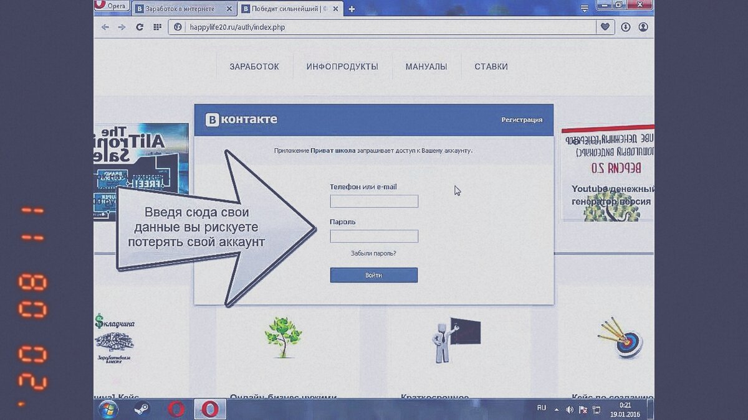Click the 'Забыли пароль?' link
The image size is (748, 420).
click(x=373, y=253)
